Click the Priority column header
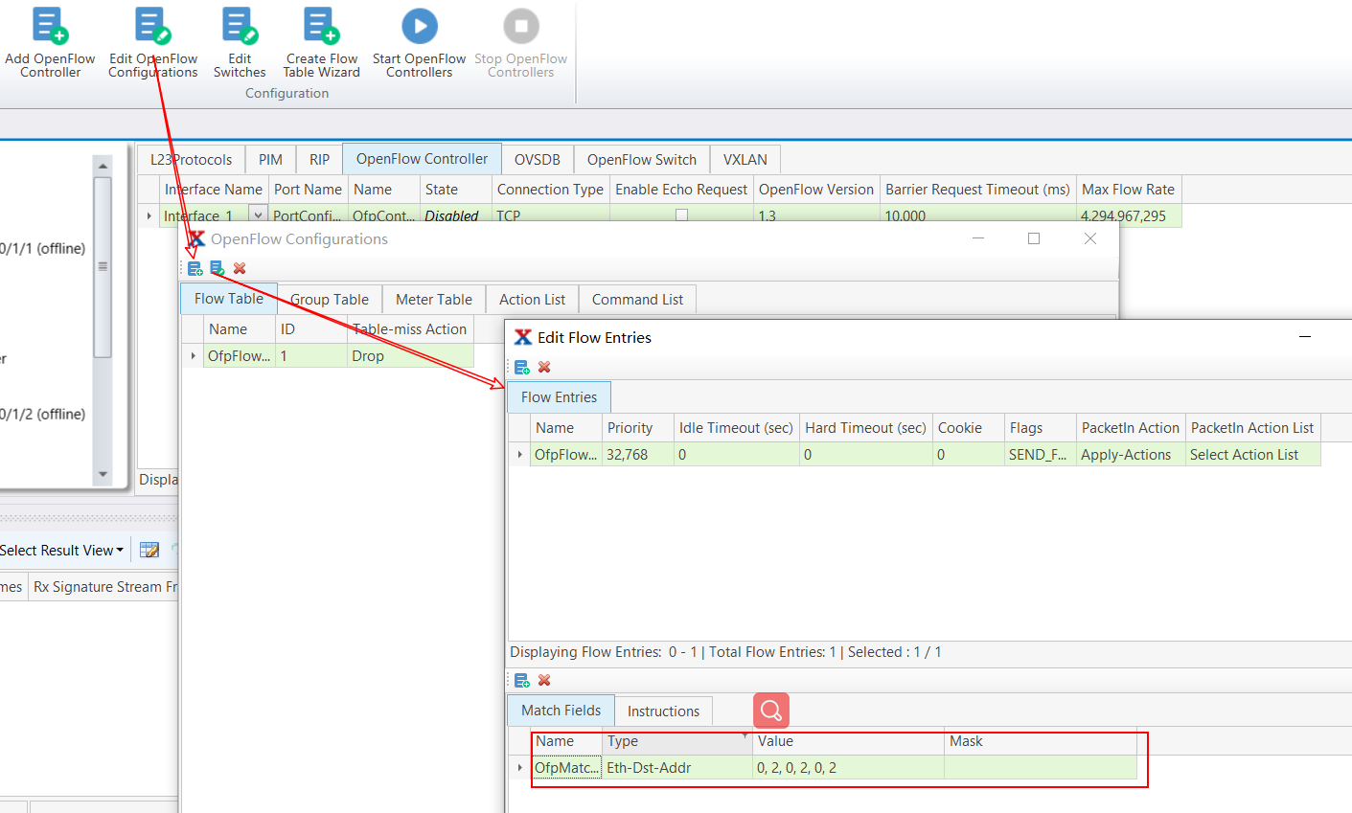This screenshot has width=1352, height=813. [x=638, y=428]
